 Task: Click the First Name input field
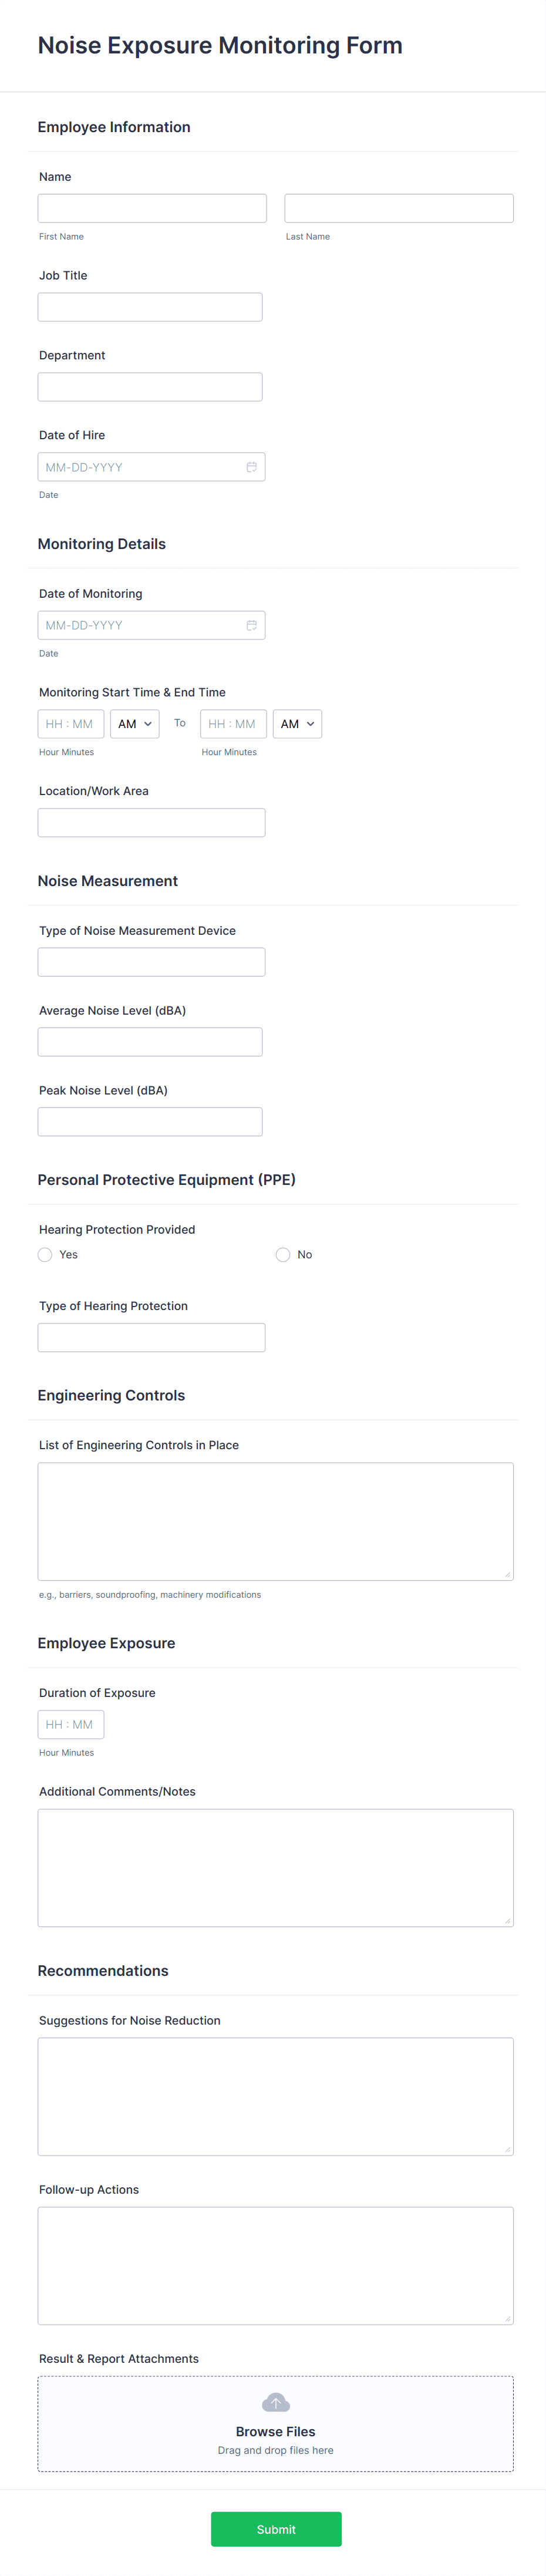[151, 207]
